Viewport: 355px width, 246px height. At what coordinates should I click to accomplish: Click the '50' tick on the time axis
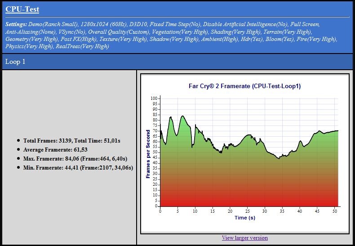tap(335, 211)
